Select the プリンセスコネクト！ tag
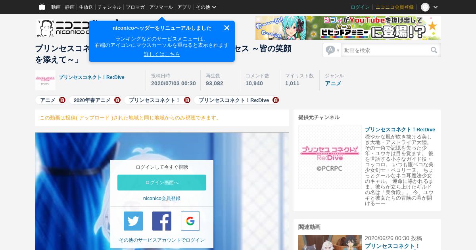The image size is (476, 250). click(155, 100)
